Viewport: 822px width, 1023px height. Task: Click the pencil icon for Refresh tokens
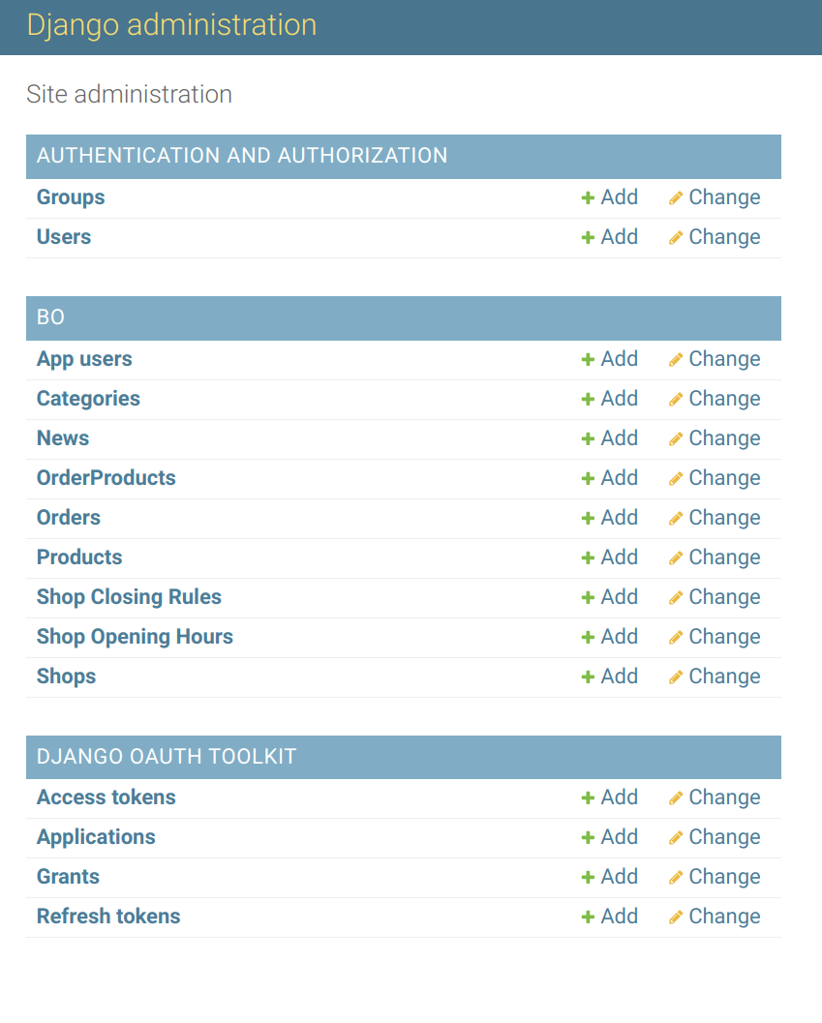coord(676,918)
